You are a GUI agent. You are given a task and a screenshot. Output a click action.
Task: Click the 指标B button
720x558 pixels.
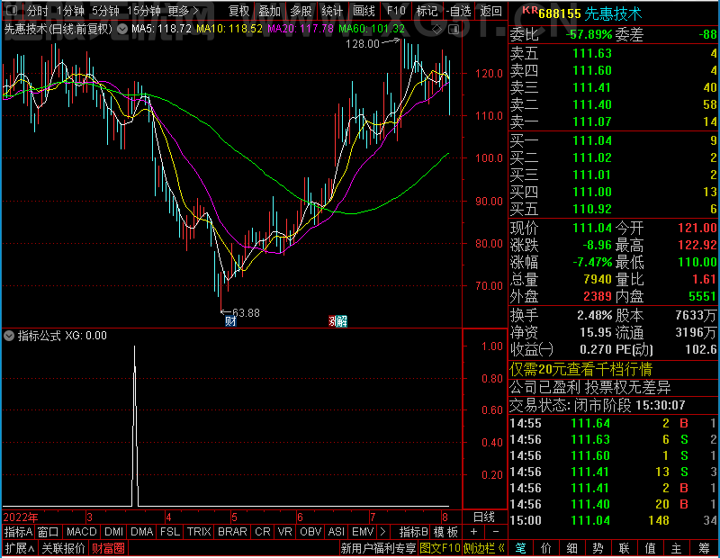click(x=414, y=532)
